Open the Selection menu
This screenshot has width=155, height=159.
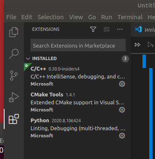pos(51,17)
